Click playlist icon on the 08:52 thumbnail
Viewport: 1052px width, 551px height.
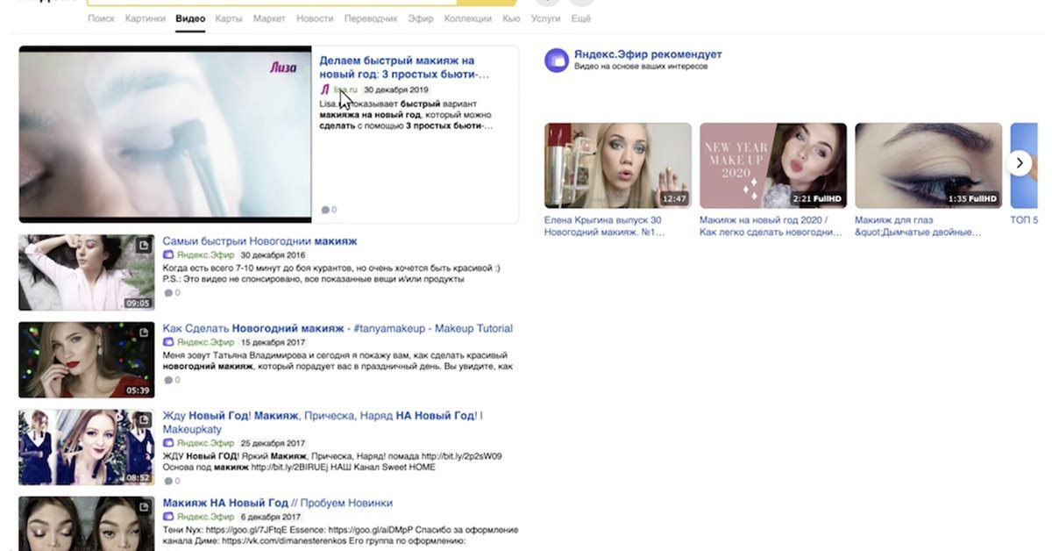point(146,419)
